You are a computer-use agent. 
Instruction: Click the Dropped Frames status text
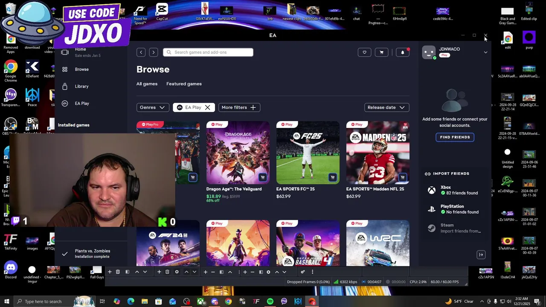308,282
